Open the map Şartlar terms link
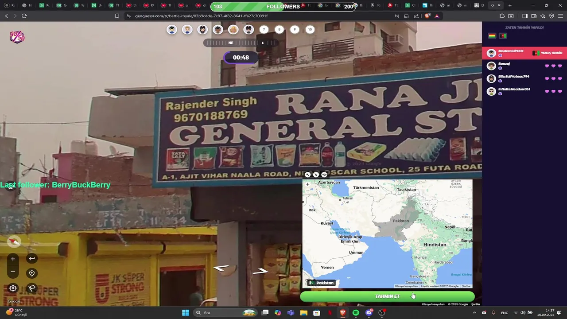The image size is (567, 319). point(466,286)
